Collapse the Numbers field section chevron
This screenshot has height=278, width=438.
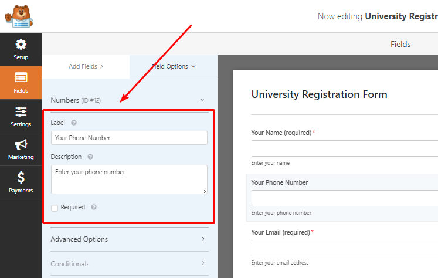[202, 100]
